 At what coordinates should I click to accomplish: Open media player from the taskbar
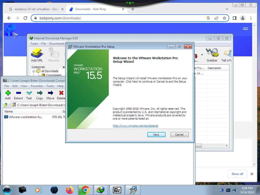38,190
